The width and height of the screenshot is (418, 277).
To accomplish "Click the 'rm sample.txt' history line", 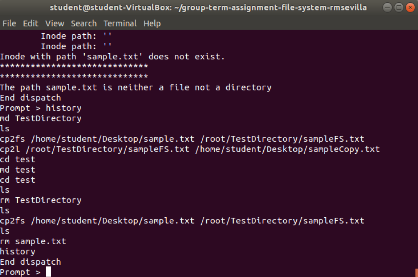I will 33,241.
